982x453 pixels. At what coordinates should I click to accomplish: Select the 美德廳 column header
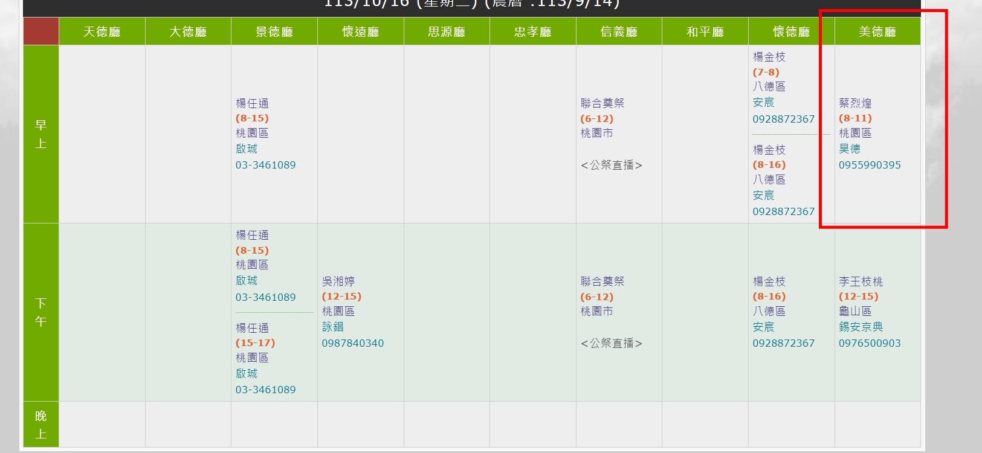877,32
